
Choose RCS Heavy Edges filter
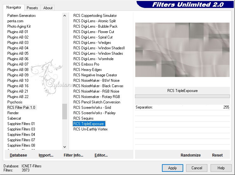pos(88,70)
